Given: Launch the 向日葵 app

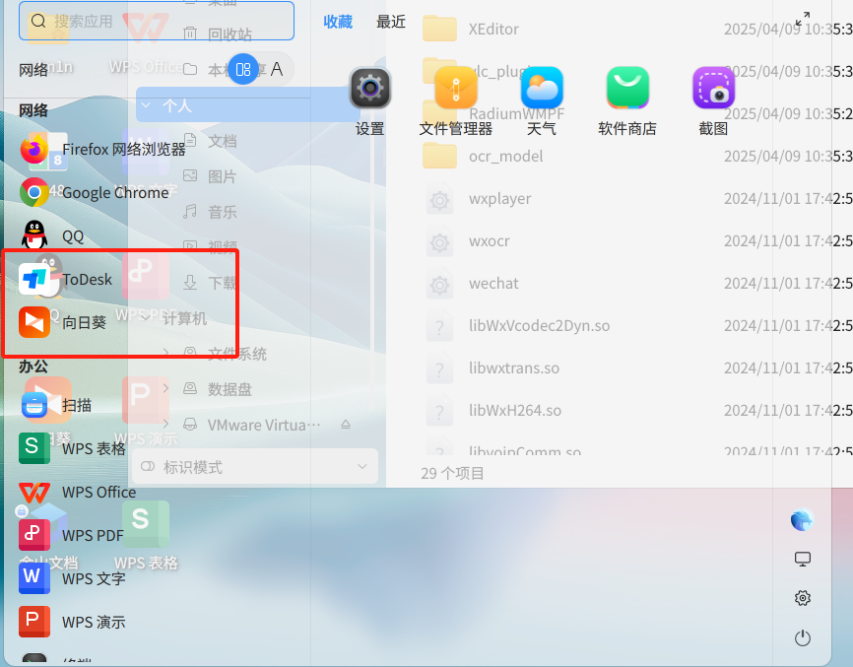Looking at the screenshot, I should pos(63,322).
